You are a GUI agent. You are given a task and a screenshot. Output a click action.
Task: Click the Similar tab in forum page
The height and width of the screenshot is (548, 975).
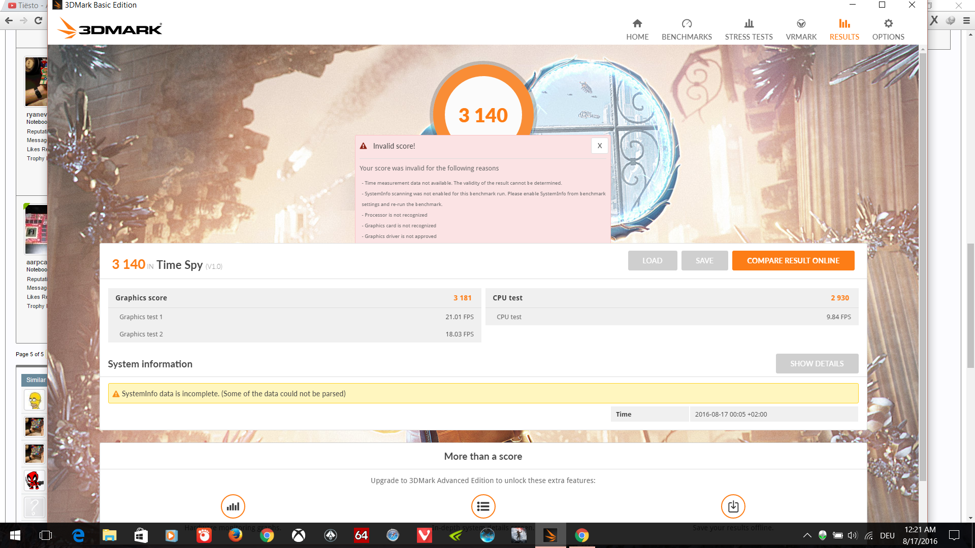[35, 380]
